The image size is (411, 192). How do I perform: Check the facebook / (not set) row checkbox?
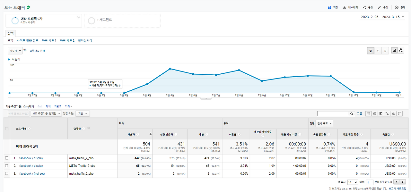tap(7, 173)
